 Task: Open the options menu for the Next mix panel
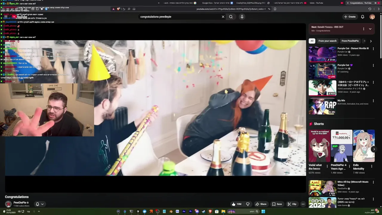pyautogui.click(x=363, y=29)
